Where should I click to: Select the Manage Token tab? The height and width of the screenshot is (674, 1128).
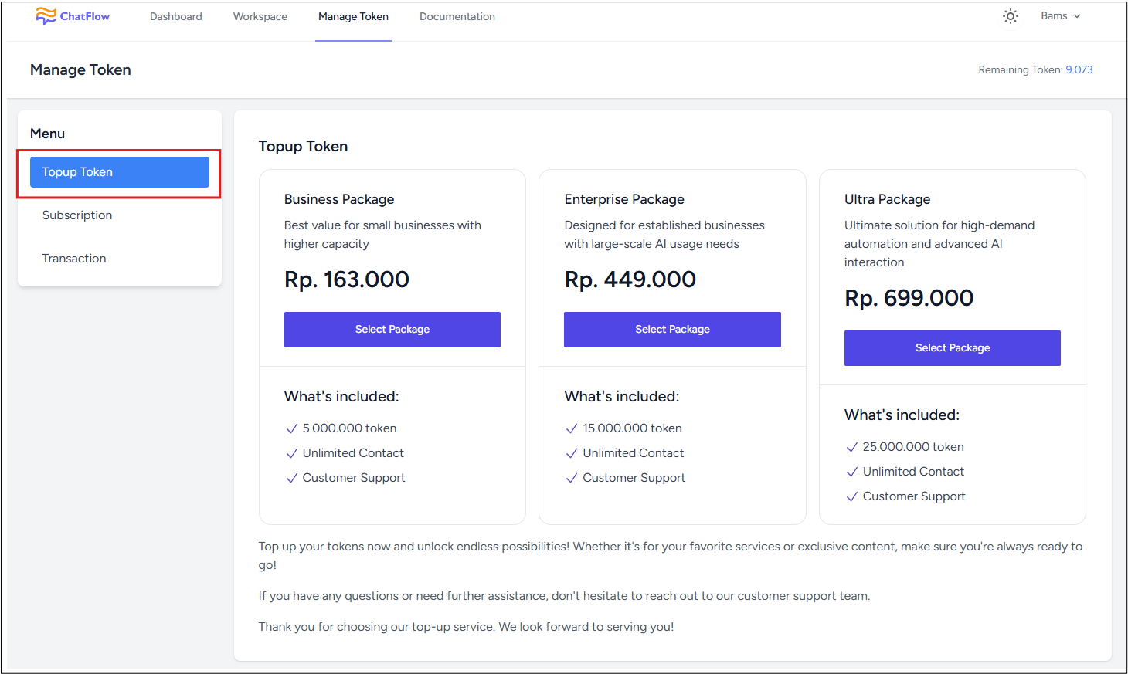(354, 16)
